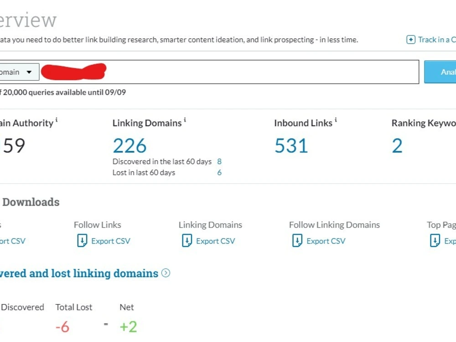Click the Track in a Campaign link text

(x=437, y=40)
